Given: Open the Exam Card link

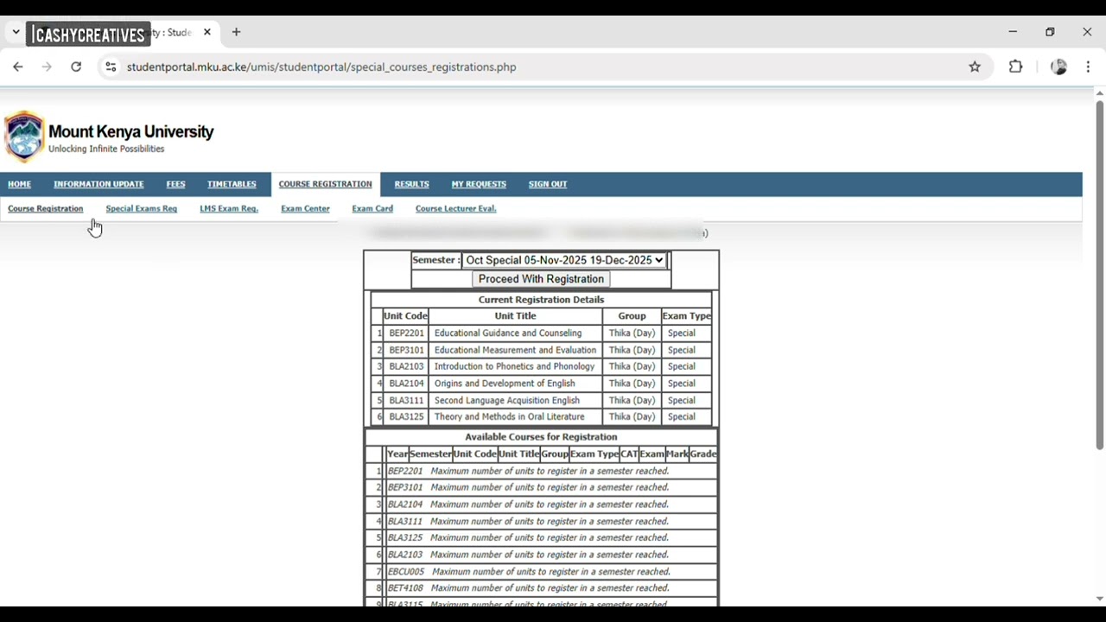Looking at the screenshot, I should [372, 208].
